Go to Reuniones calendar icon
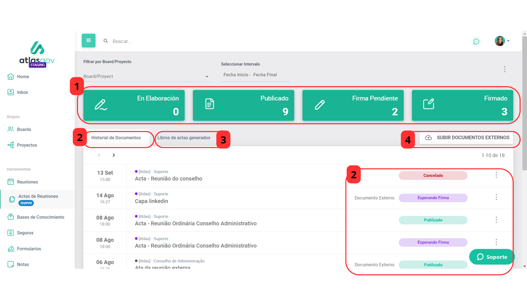The image size is (527, 296). coord(11,182)
